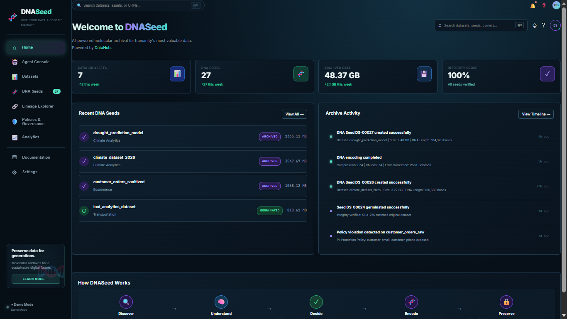The image size is (567, 319).
Task: Click the Settings gear icon in the sidebar
Action: [x=15, y=172]
